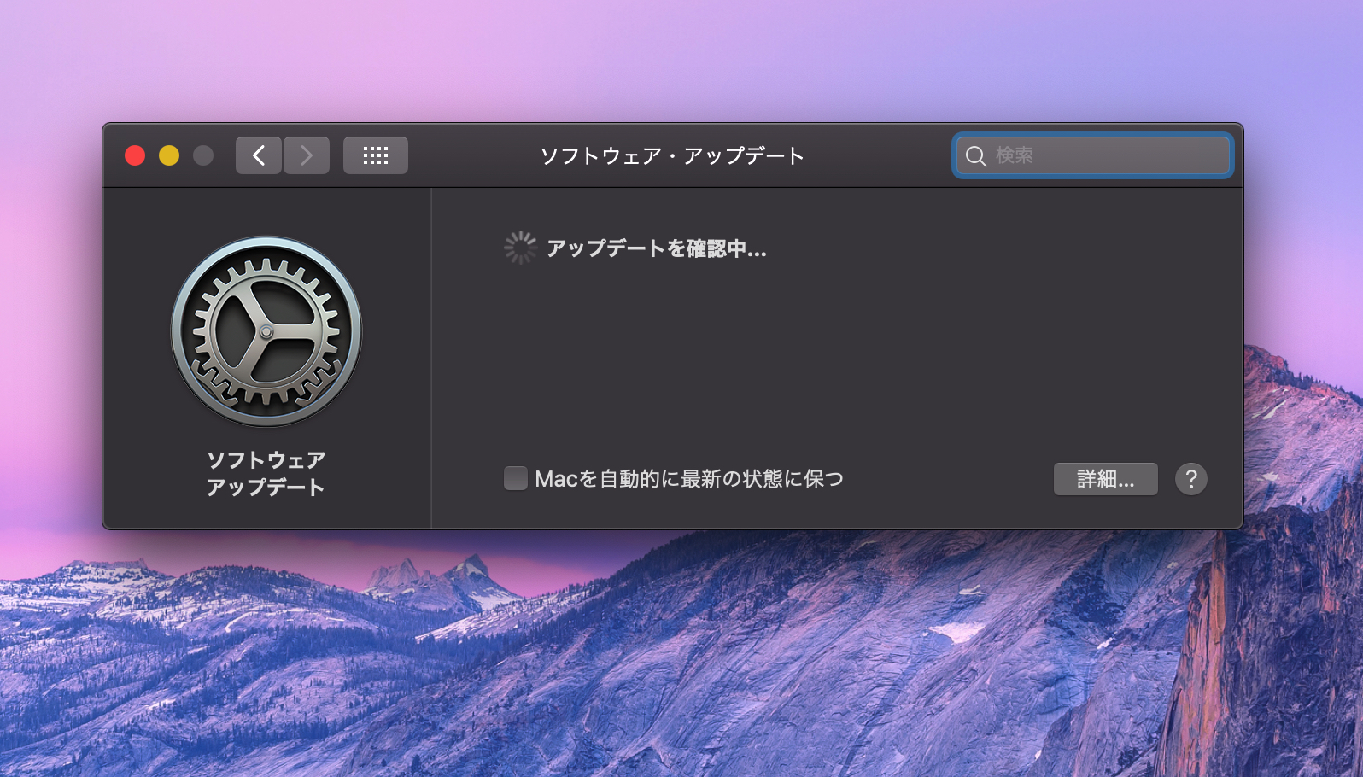The image size is (1363, 777).
Task: Click the アップデートを確認中... status text
Action: tap(657, 248)
